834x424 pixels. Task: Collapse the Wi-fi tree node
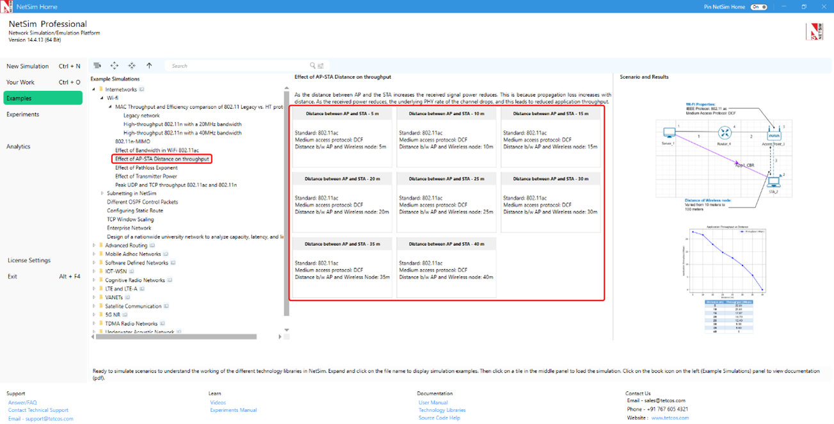click(102, 98)
